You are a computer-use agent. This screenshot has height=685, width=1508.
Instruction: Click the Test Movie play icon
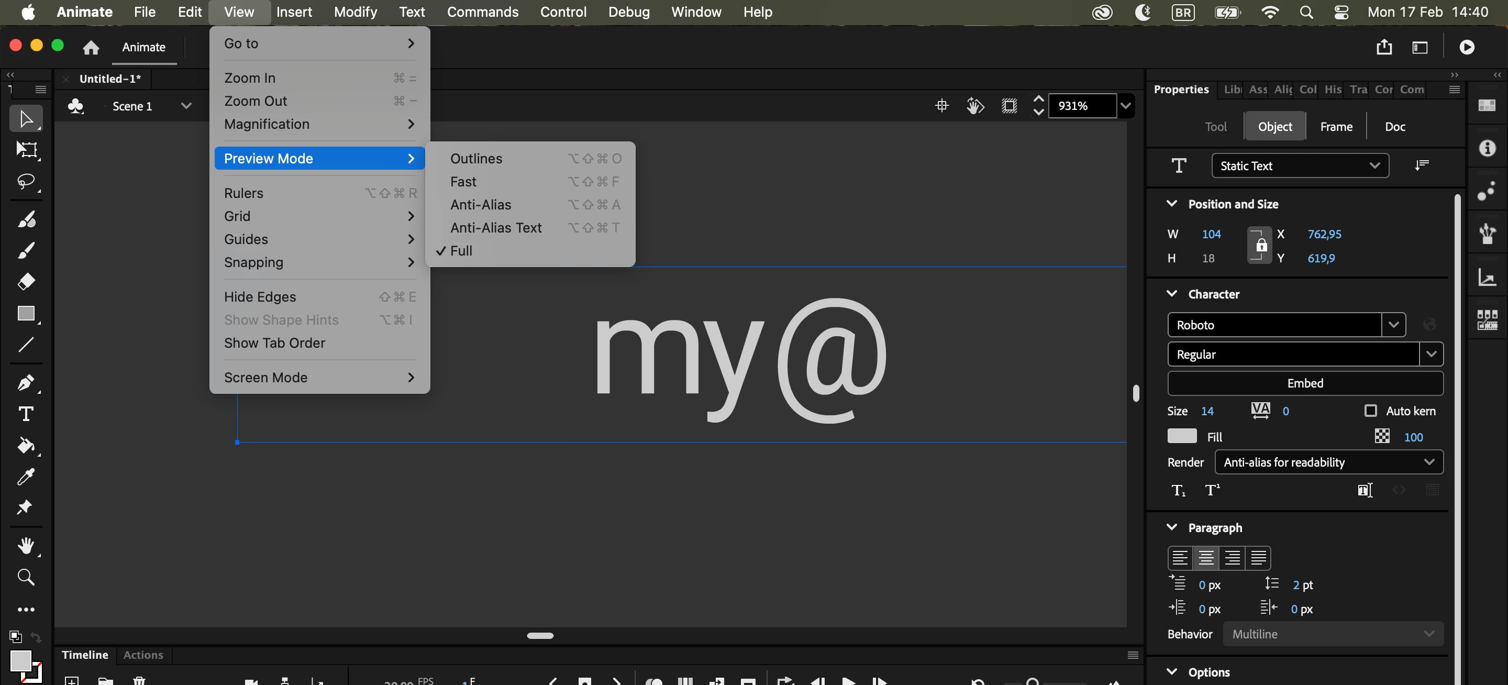[1467, 47]
